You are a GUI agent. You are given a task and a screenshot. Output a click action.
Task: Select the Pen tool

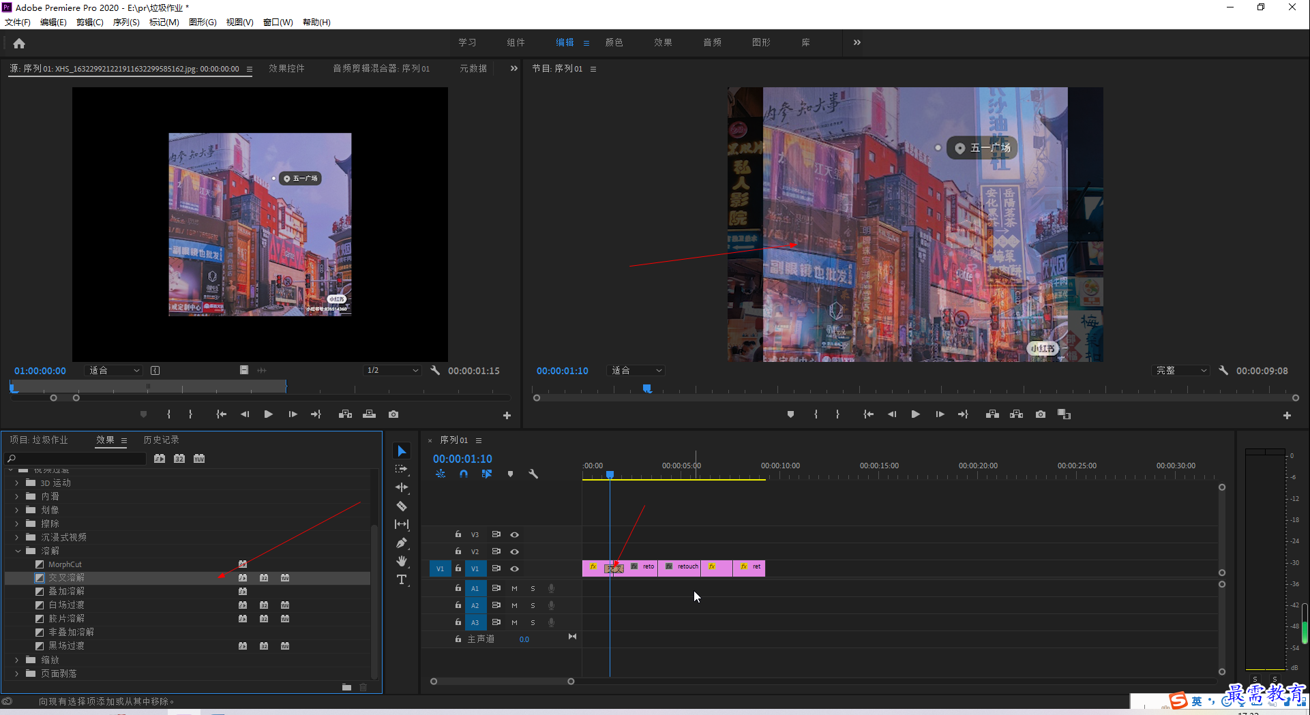click(x=402, y=543)
